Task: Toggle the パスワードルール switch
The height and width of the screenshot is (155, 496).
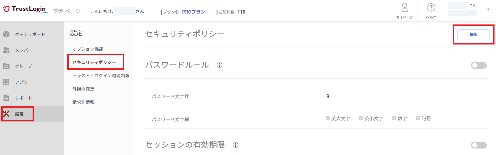Action: pyautogui.click(x=479, y=65)
